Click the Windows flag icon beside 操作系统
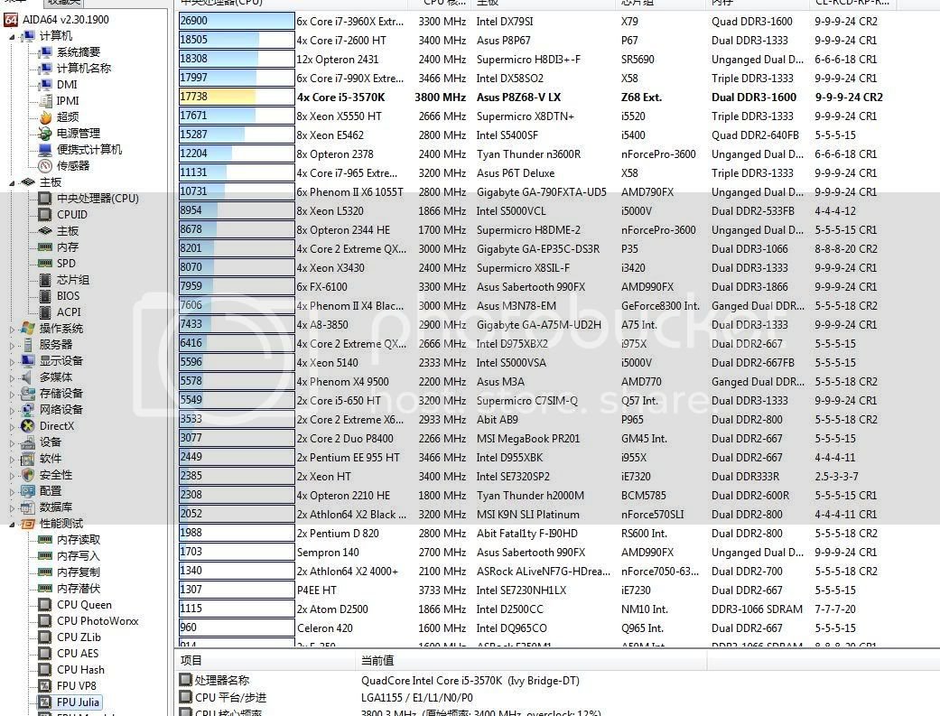 pos(27,329)
